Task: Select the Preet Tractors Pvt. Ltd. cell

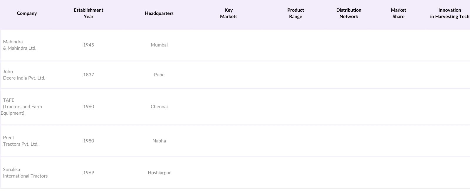Action: pyautogui.click(x=21, y=141)
